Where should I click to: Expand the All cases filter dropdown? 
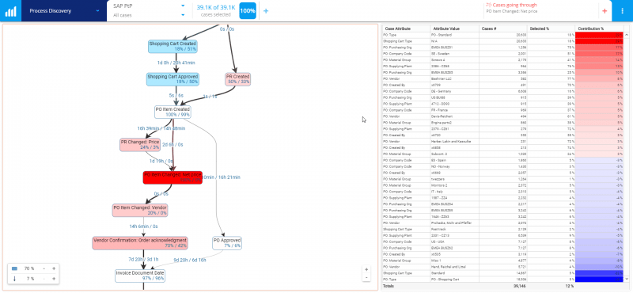click(x=183, y=15)
